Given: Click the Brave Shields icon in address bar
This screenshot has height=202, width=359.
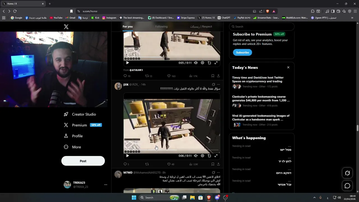Looking at the screenshot, I should (x=267, y=11).
